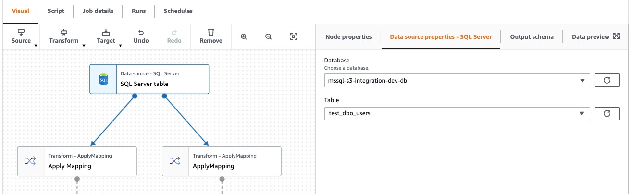Select the Apply Mapping transform node
This screenshot has width=632, height=194.
point(77,161)
